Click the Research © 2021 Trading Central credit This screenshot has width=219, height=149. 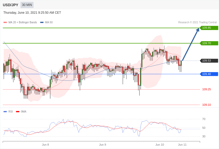point(197,23)
